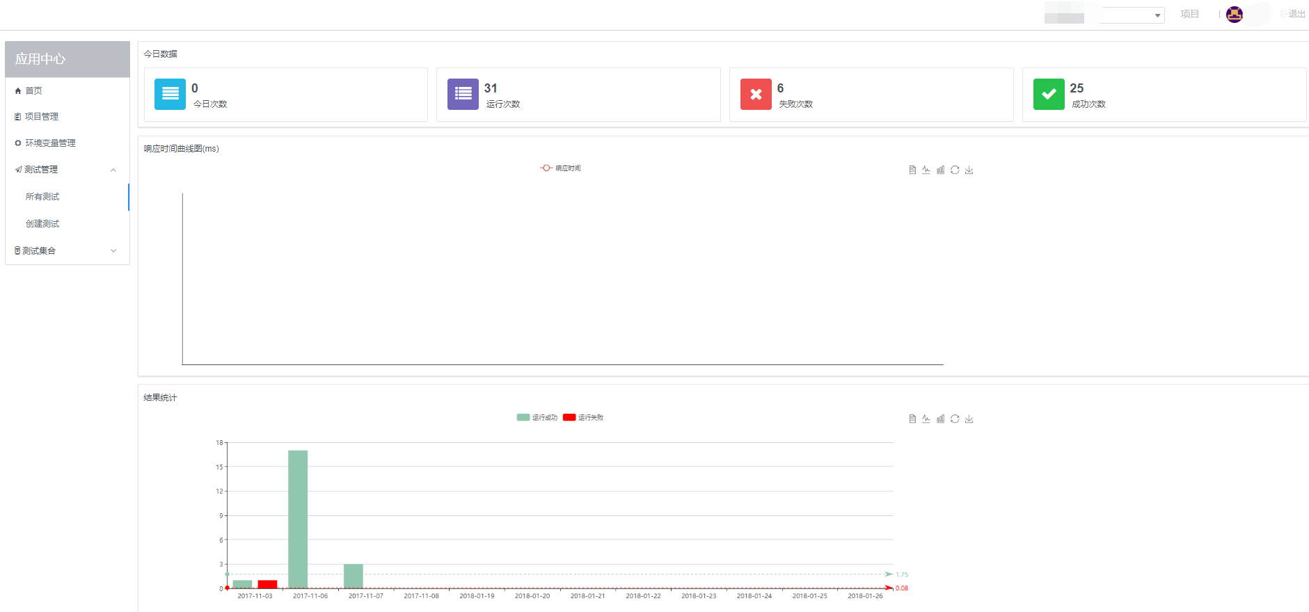Expand the 测试集合 submenu chevron
Viewport: 1309px width, 612px height.
click(x=113, y=251)
